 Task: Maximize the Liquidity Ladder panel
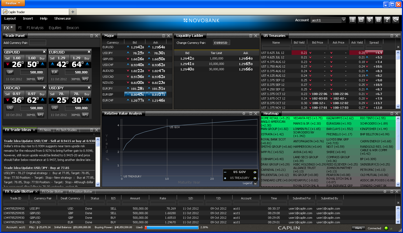251,36
